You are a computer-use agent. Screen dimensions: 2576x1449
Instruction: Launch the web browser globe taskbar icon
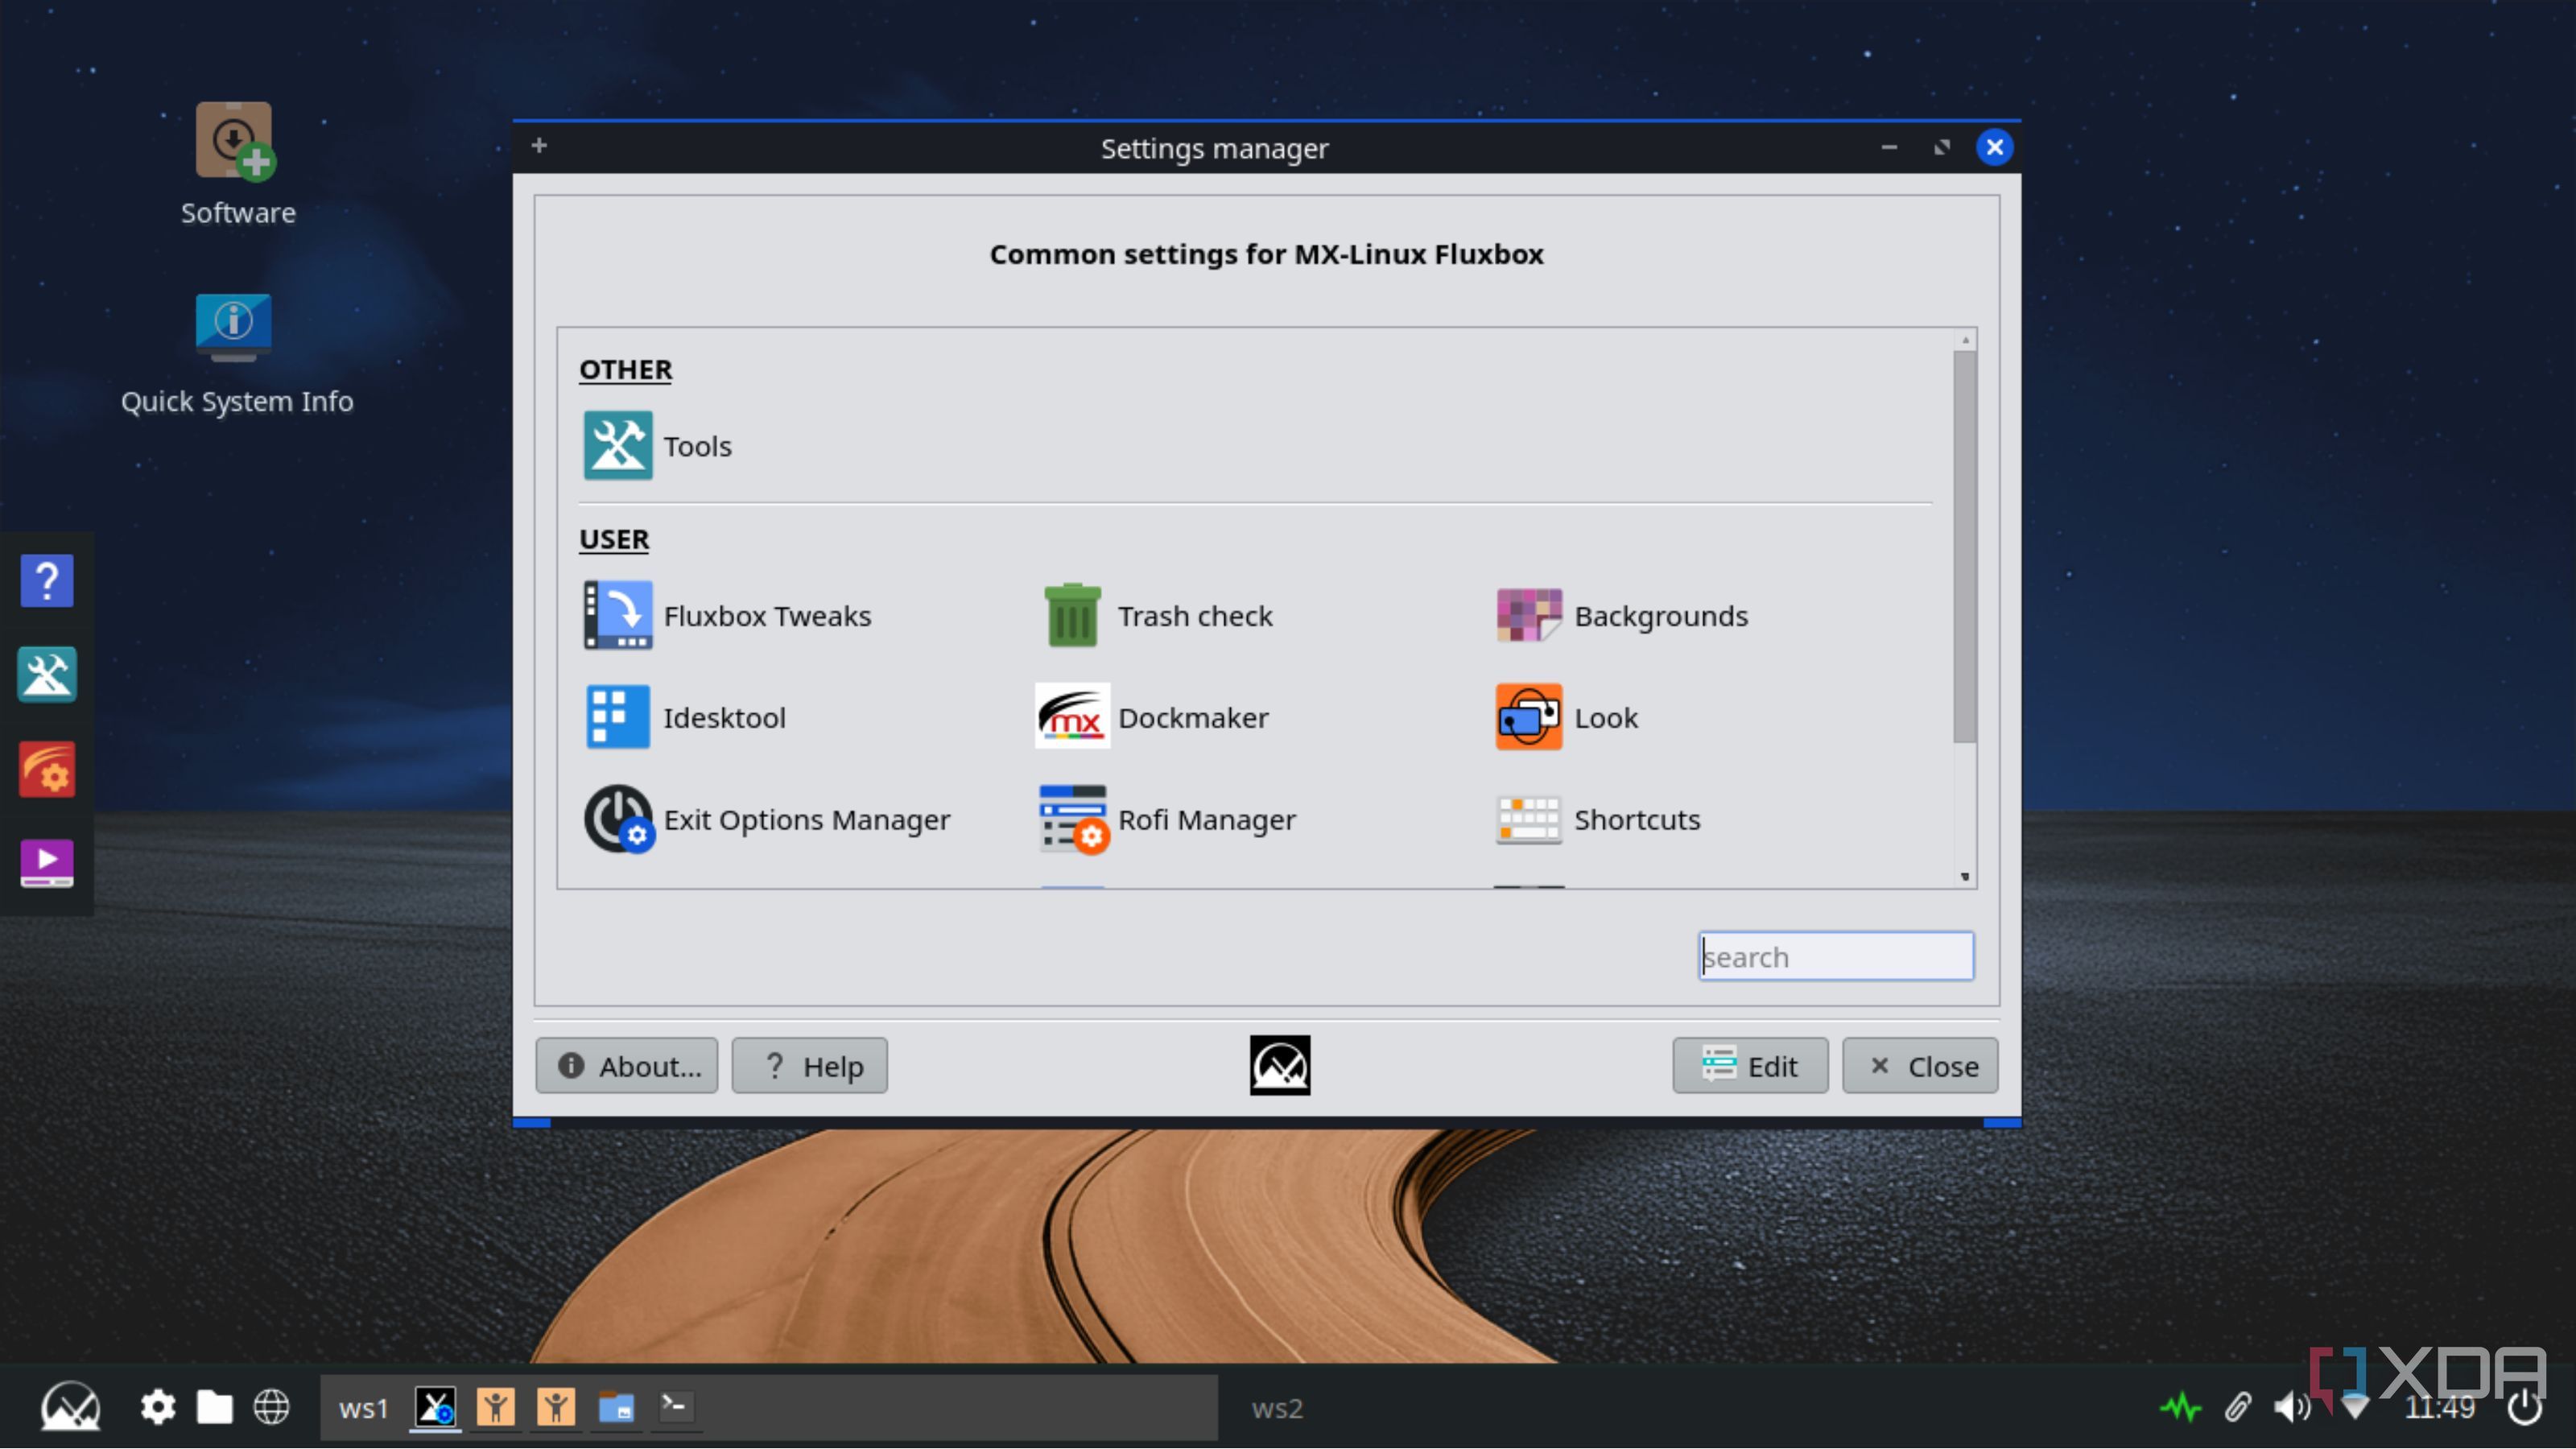[271, 1407]
